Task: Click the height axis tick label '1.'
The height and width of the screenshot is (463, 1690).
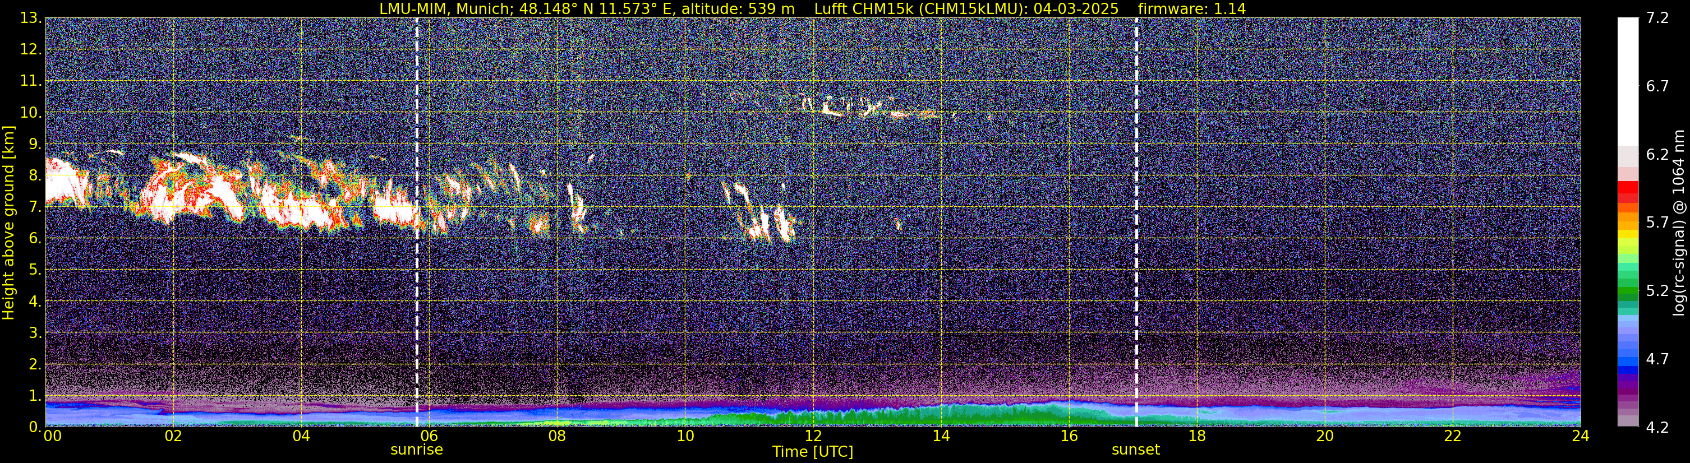Action: [x=35, y=395]
